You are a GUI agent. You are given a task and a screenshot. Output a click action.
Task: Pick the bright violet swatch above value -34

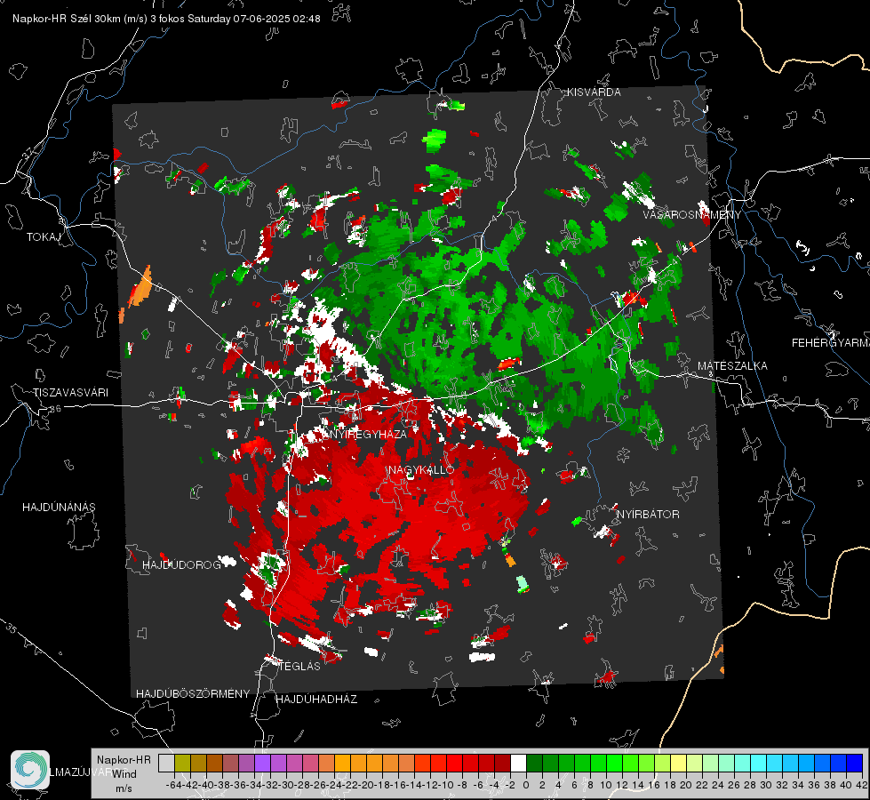(x=262, y=763)
